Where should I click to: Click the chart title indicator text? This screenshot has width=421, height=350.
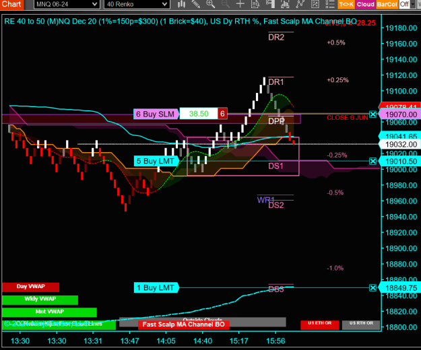click(x=181, y=22)
